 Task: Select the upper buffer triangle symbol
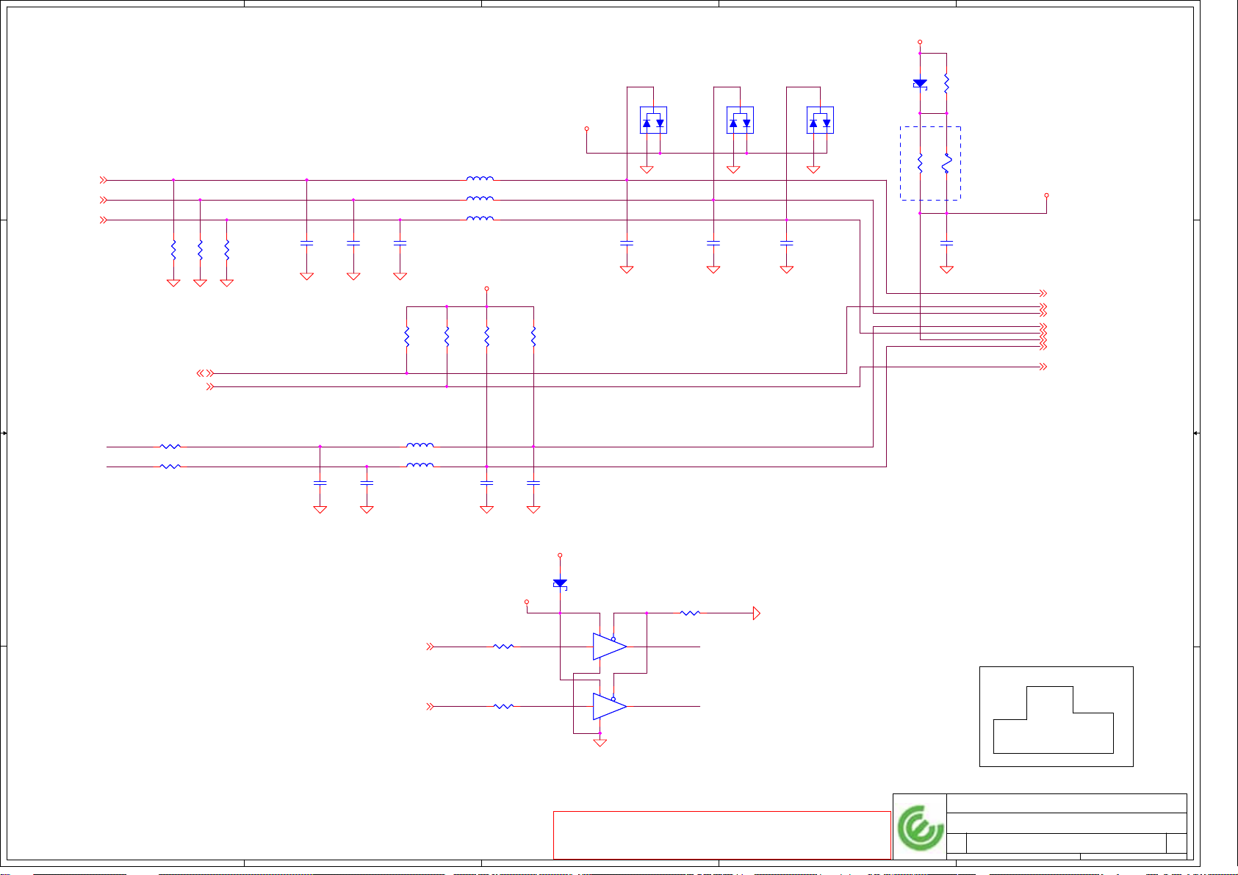610,647
